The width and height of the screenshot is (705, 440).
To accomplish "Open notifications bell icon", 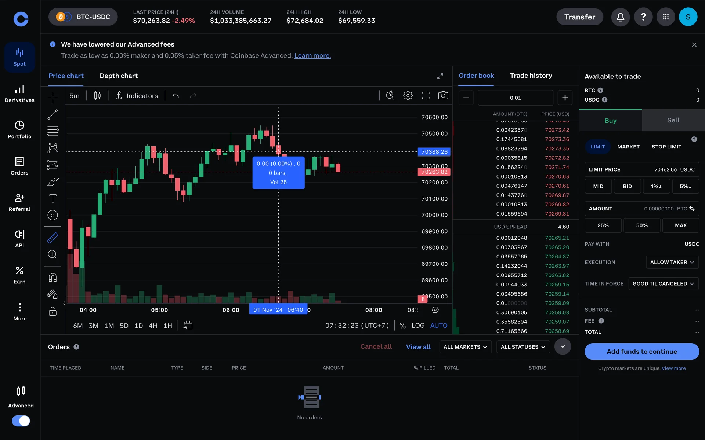I will click(620, 17).
